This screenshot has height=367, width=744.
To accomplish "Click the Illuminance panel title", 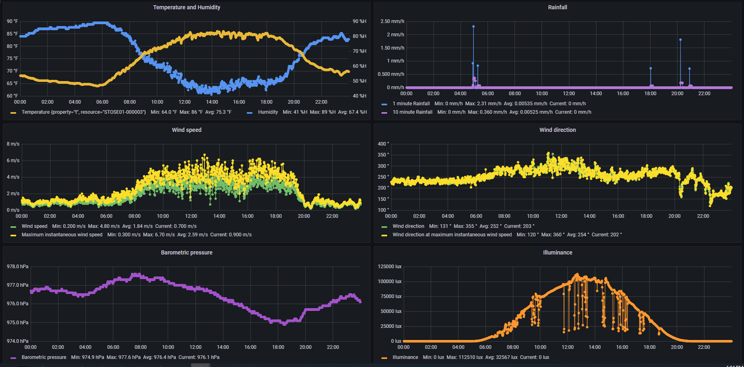I will tap(557, 252).
